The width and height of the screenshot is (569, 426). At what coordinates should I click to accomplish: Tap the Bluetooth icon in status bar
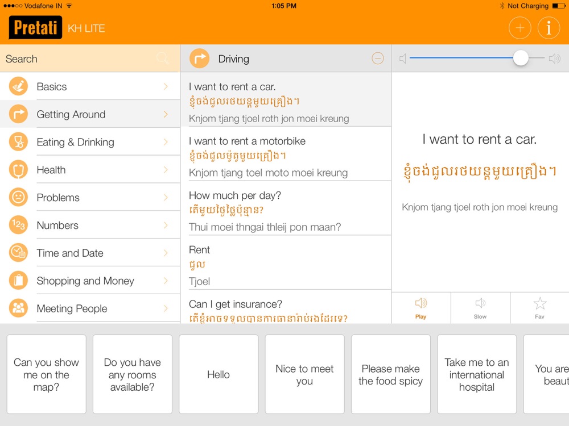(x=502, y=6)
